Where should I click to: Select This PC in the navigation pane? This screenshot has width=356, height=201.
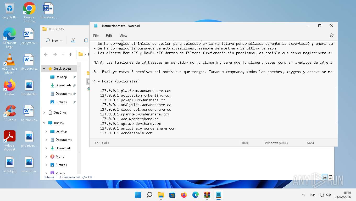click(59, 123)
